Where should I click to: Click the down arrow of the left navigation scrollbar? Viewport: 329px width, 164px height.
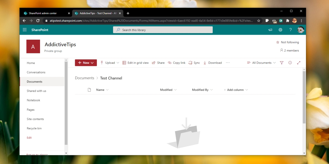click(66, 153)
